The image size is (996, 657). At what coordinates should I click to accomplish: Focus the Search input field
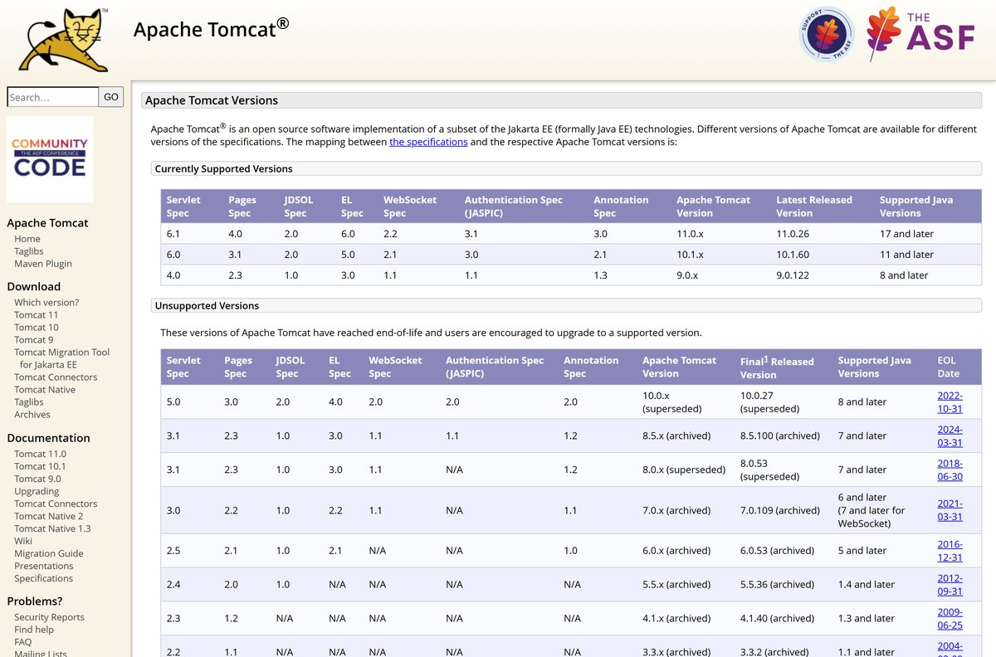(52, 97)
